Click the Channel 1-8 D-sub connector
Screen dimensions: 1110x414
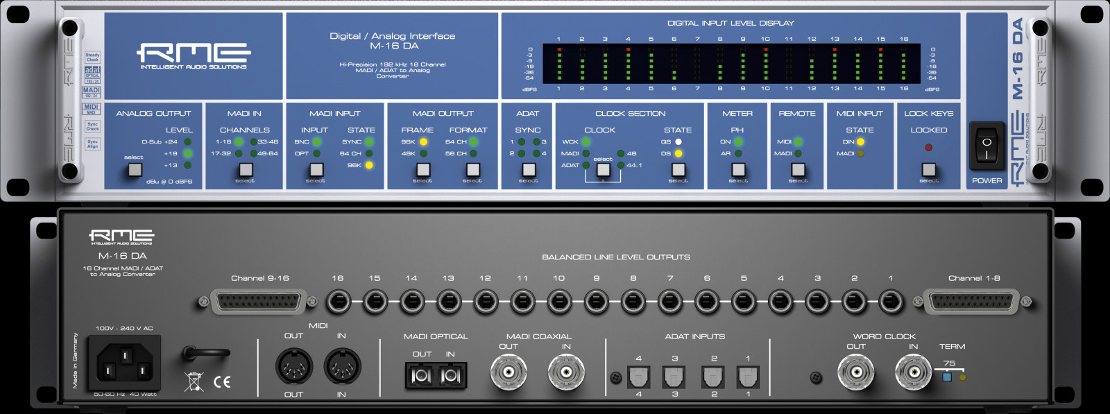pos(971,302)
